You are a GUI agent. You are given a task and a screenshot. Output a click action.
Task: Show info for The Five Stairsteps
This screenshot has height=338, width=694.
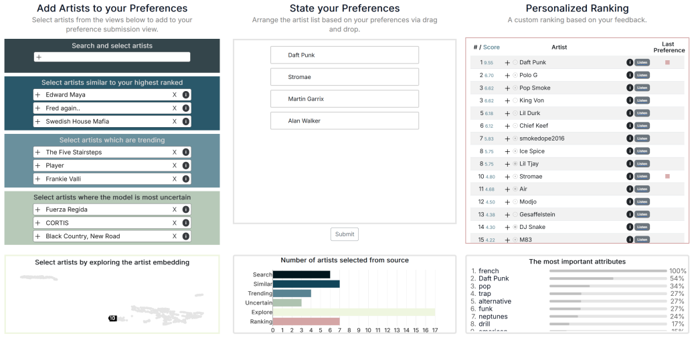(186, 152)
